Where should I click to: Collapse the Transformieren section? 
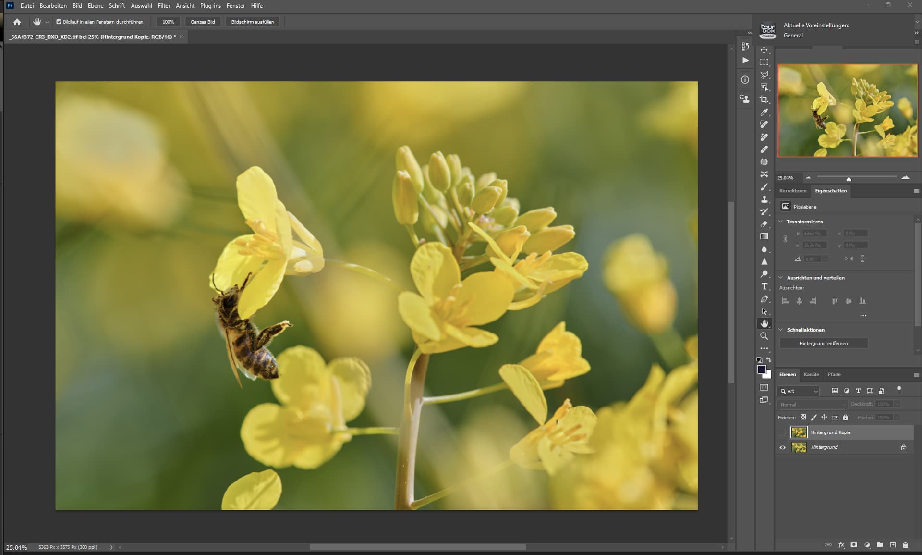pyautogui.click(x=780, y=222)
